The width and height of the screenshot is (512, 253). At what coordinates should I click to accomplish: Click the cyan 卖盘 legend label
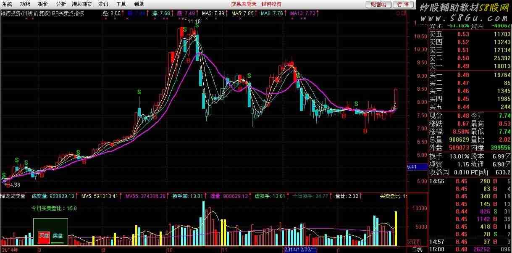[58, 236]
